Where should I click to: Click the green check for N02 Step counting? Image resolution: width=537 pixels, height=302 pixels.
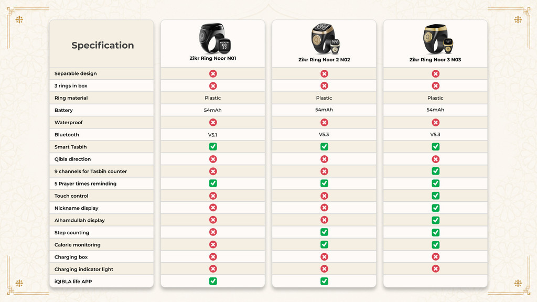coord(324,232)
